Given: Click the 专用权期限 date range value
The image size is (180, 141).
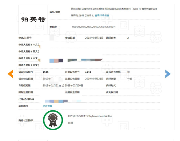Looking at the screenshot, I should (x=63, y=86).
